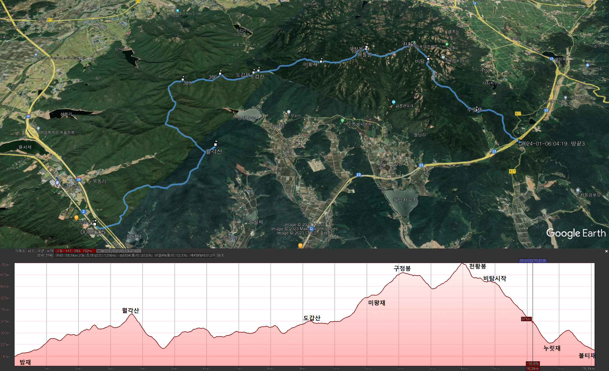Click orange restaurant pin near 밤재

click(x=76, y=218)
